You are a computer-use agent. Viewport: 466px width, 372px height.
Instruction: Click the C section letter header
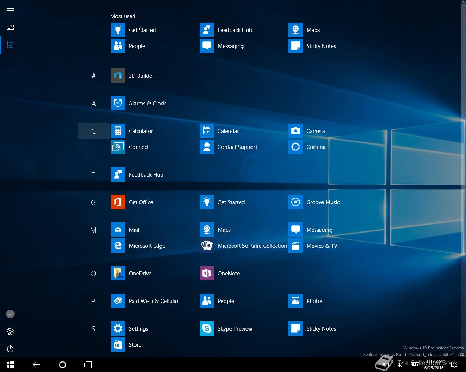[x=94, y=131]
